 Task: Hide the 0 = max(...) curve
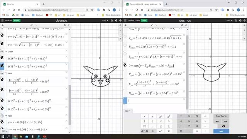point(125,65)
